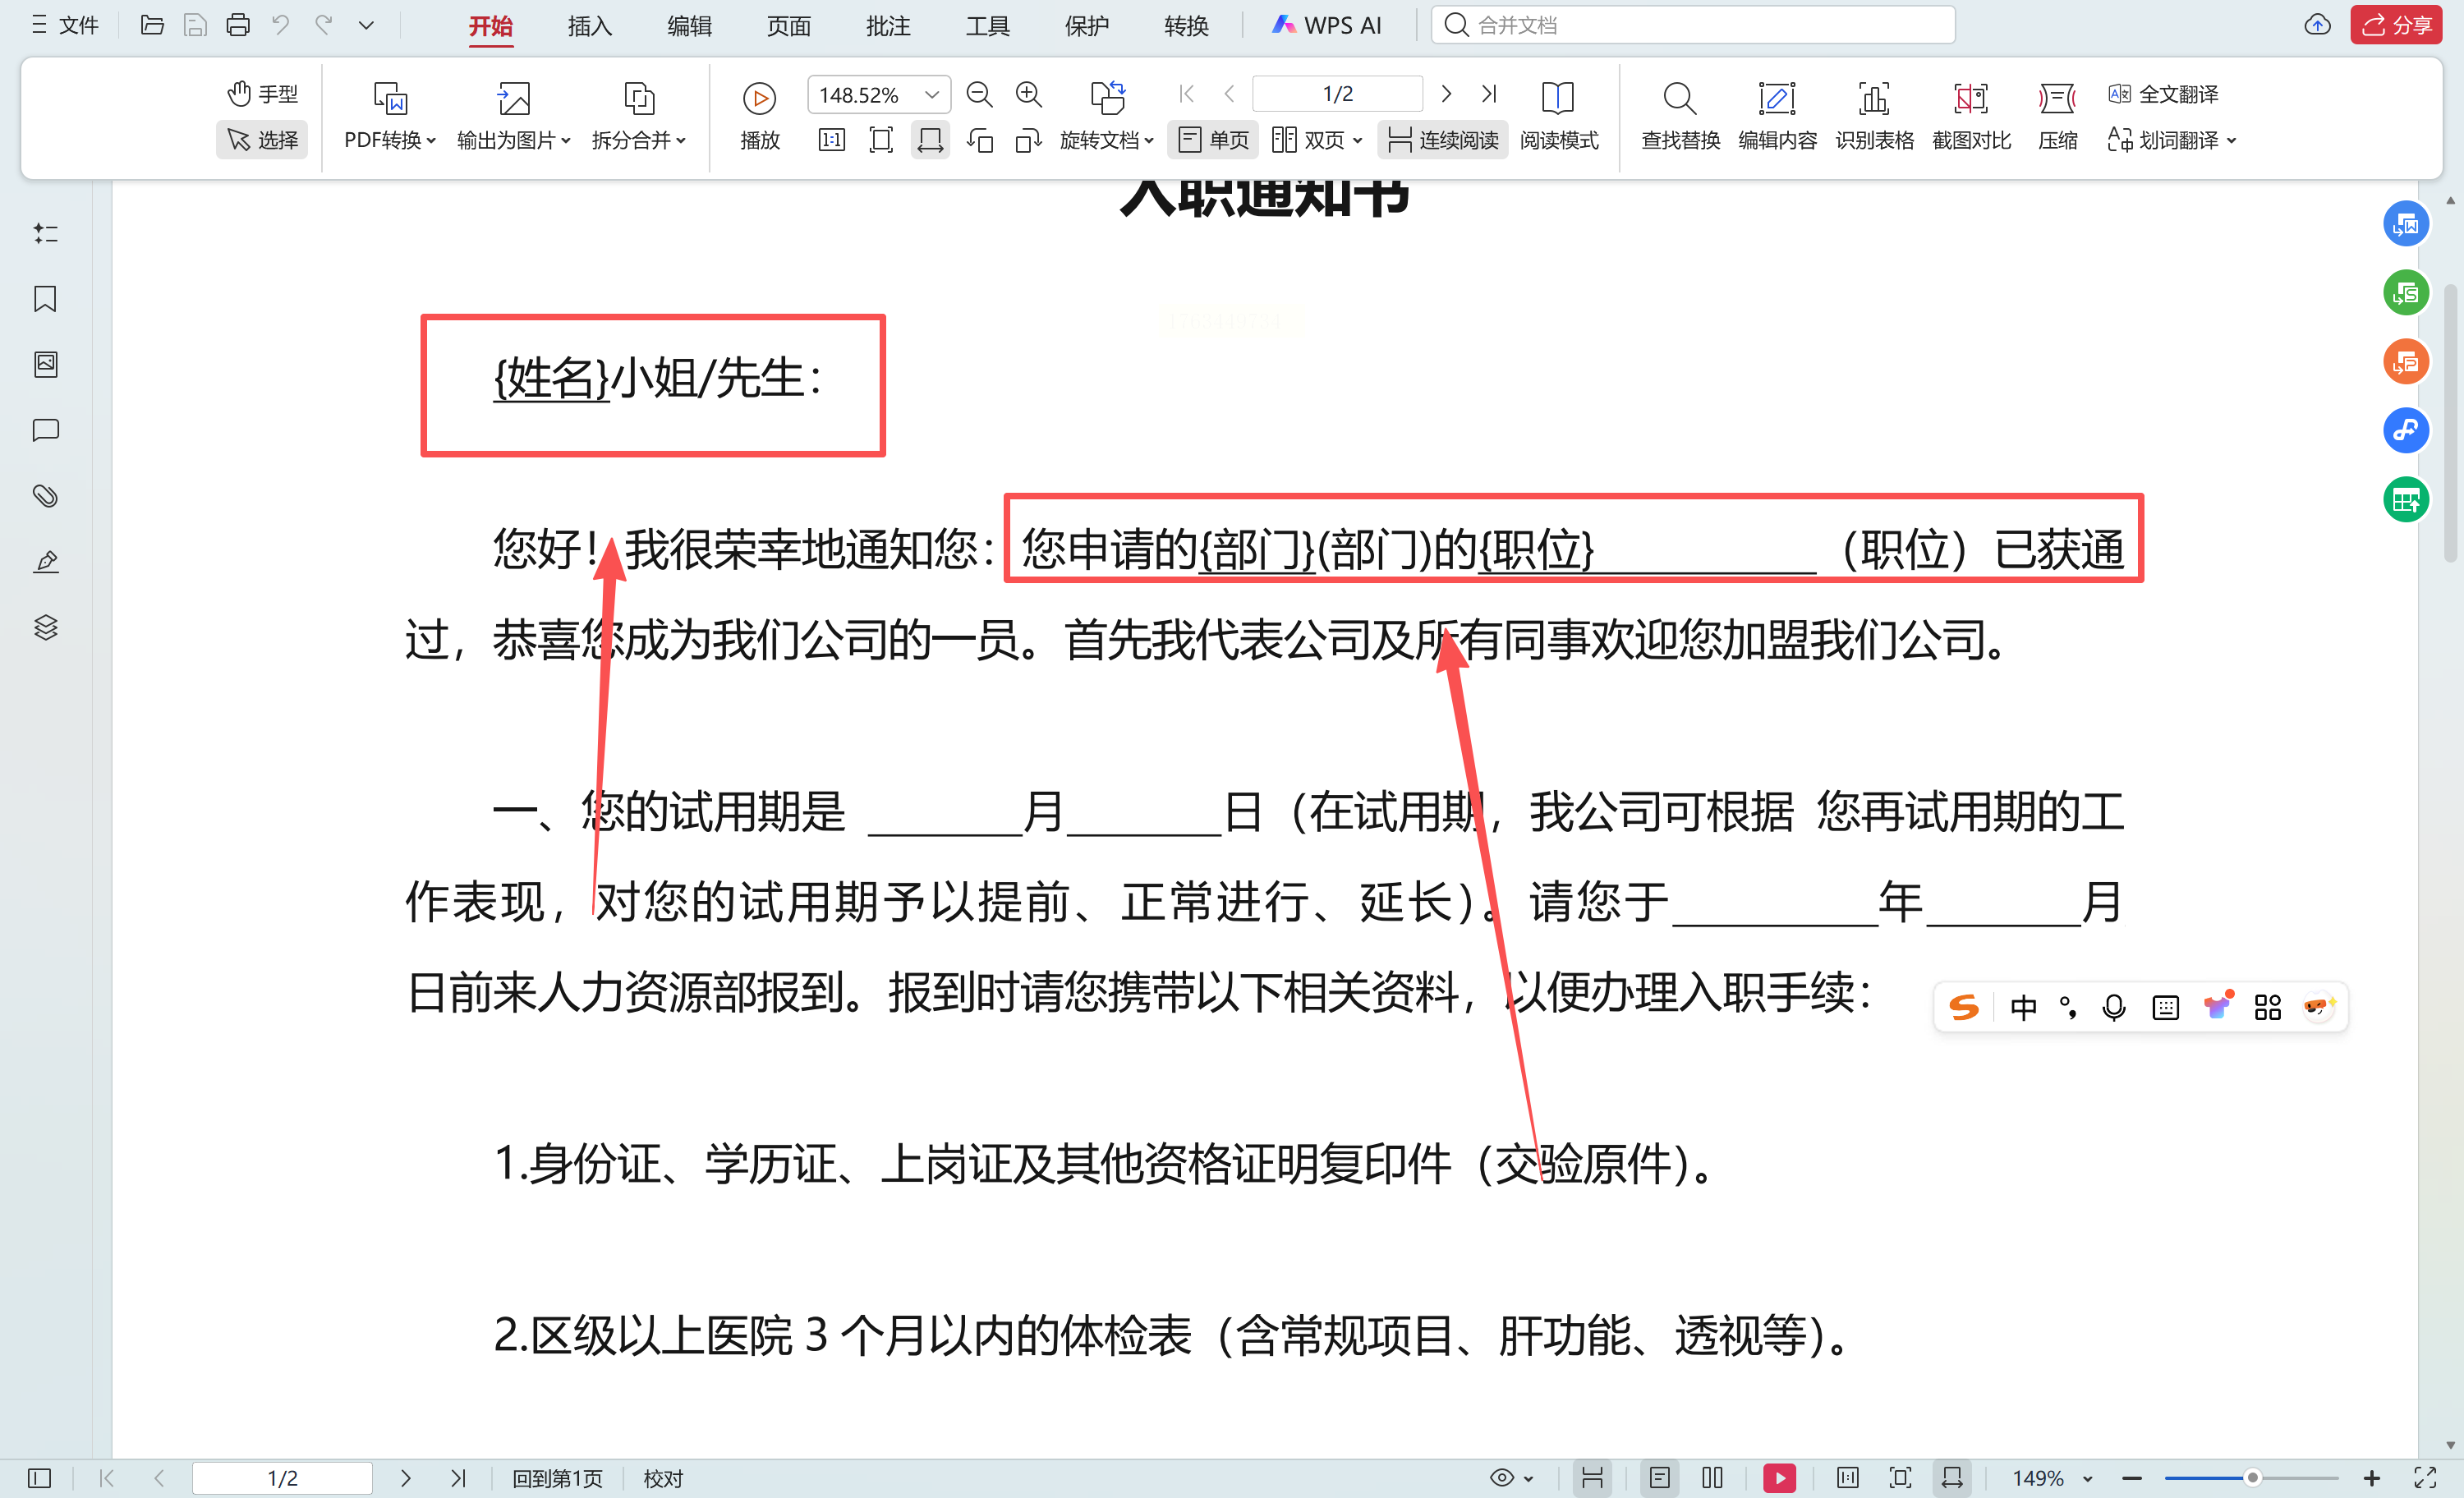This screenshot has width=2464, height=1498.
Task: Click the print icon in the top bar
Action: tap(237, 25)
